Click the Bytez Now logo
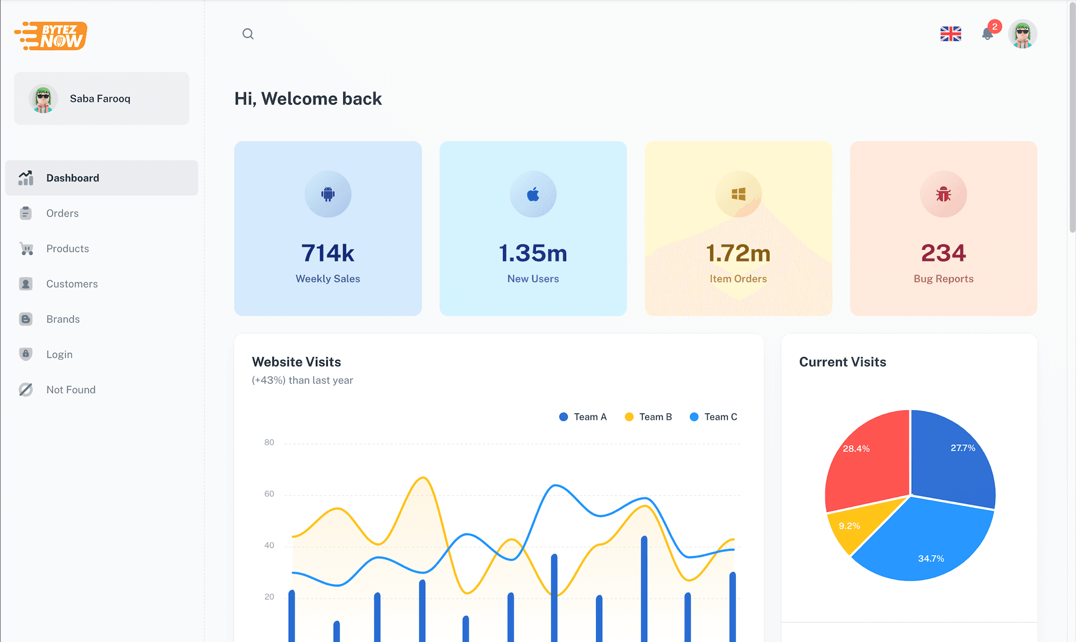The width and height of the screenshot is (1076, 642). 51,36
